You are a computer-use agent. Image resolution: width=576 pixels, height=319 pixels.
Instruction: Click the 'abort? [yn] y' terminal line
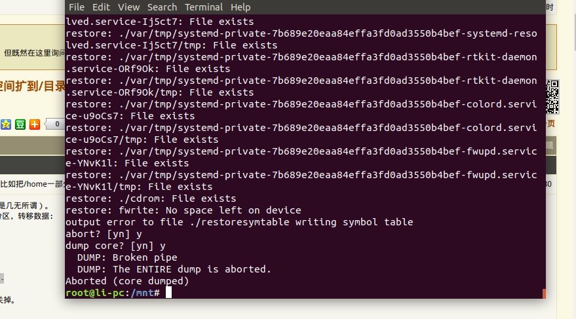pyautogui.click(x=104, y=234)
